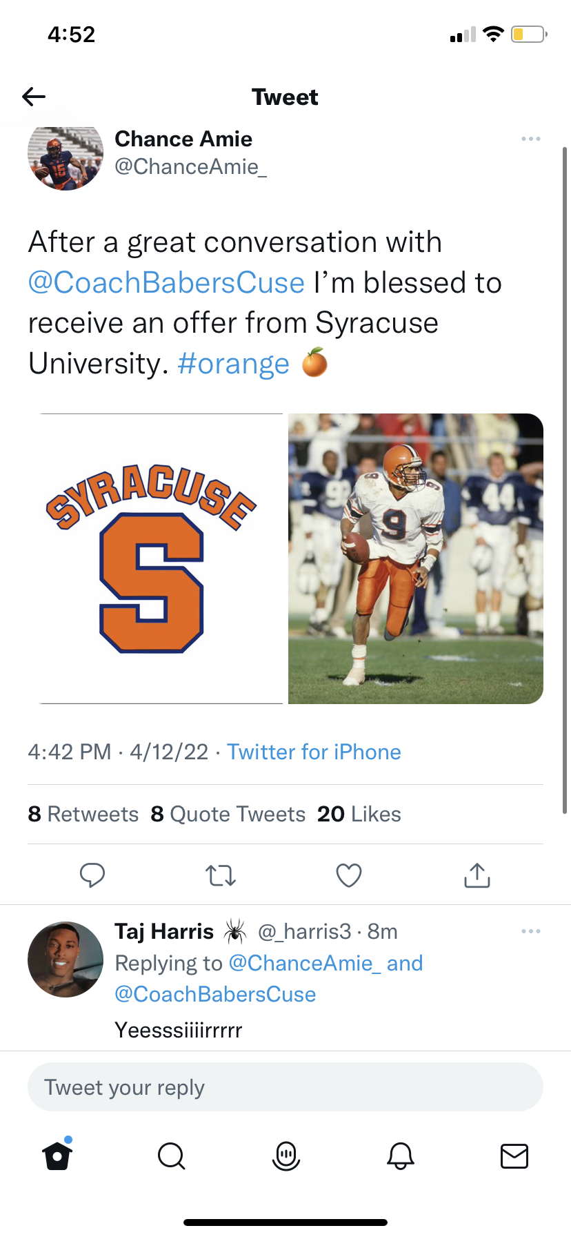Open the Messages envelope tab
Screen dimensions: 571x1237
point(514,1156)
